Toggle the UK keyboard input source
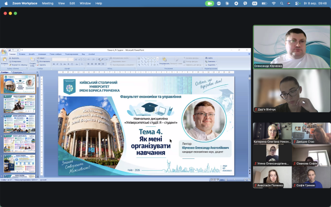331x207 pixels. 254,4
